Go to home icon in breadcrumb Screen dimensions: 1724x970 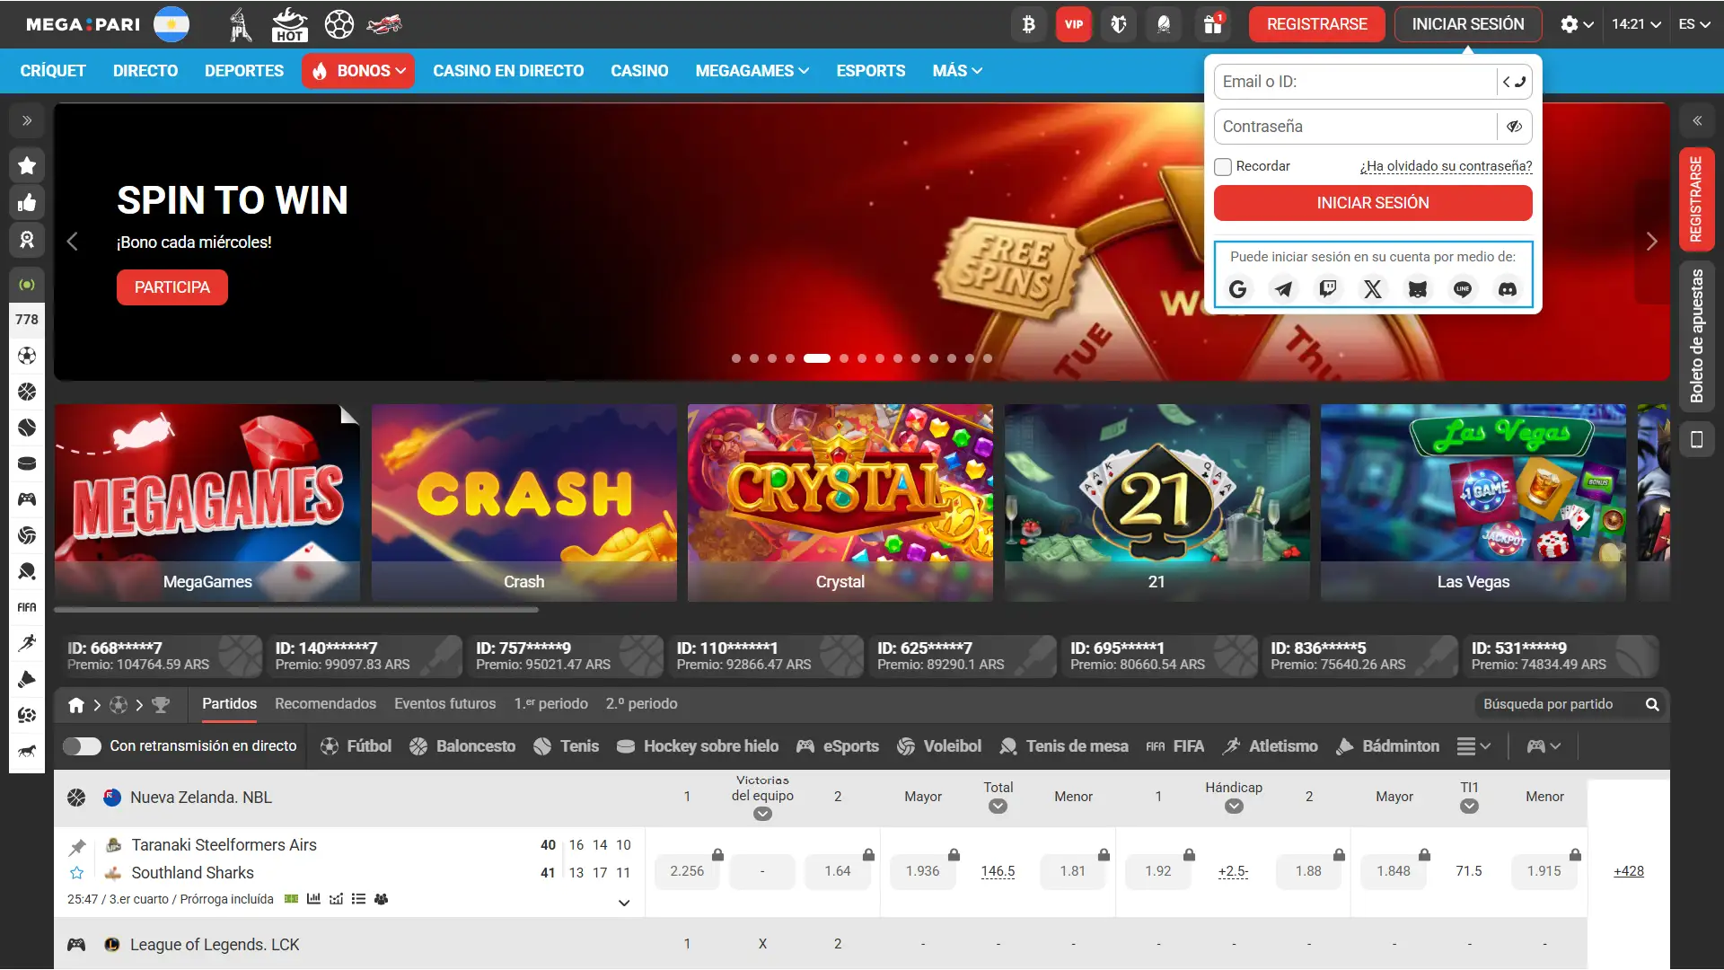(x=76, y=705)
